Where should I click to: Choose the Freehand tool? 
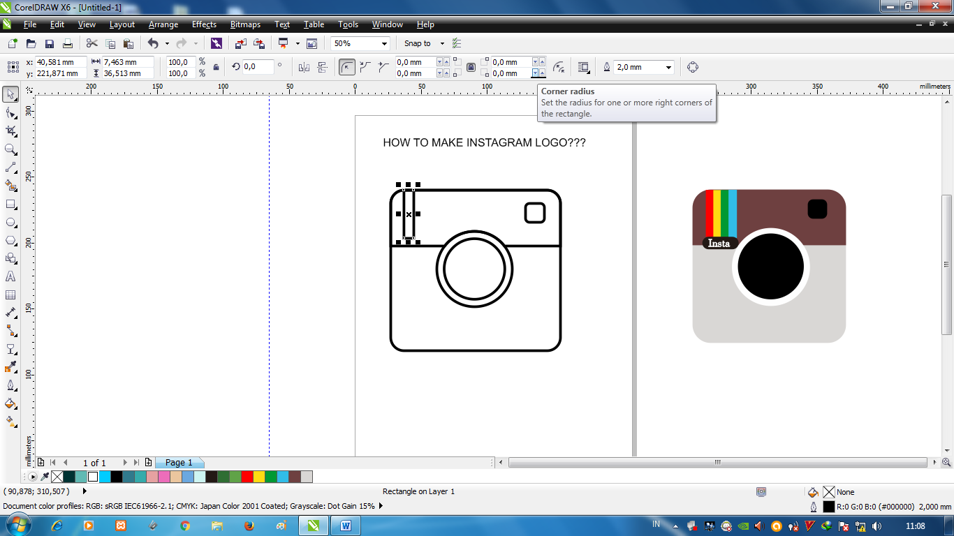coord(10,167)
